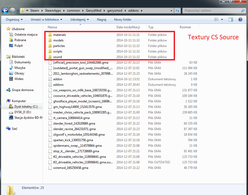
Task: Select stop_it__slender__171728689.gma file name
Action: [76, 151]
